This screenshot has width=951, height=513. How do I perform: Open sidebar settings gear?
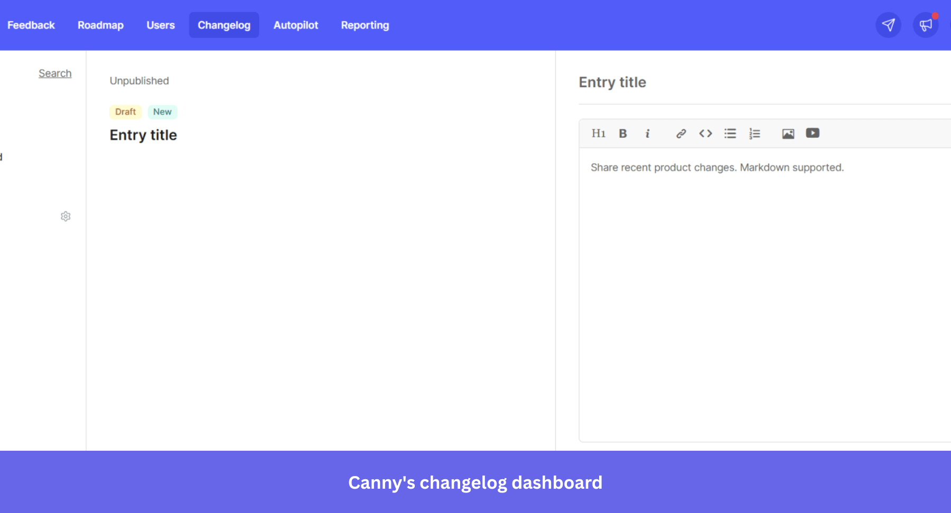click(x=66, y=216)
